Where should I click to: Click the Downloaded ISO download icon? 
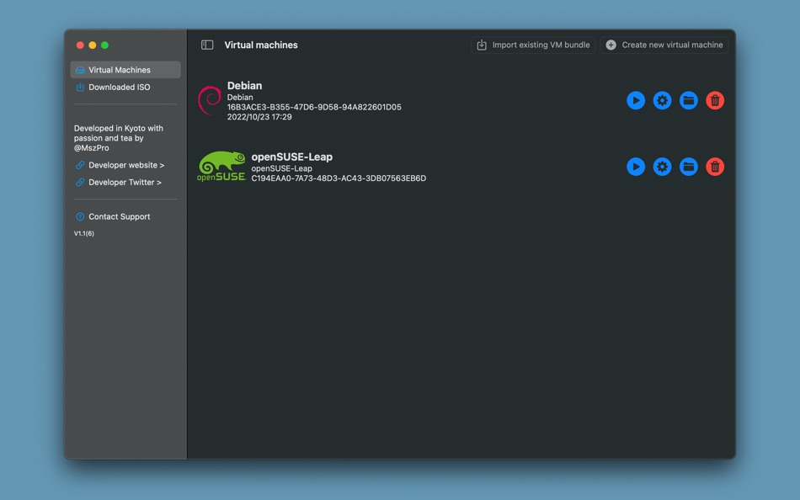point(80,88)
